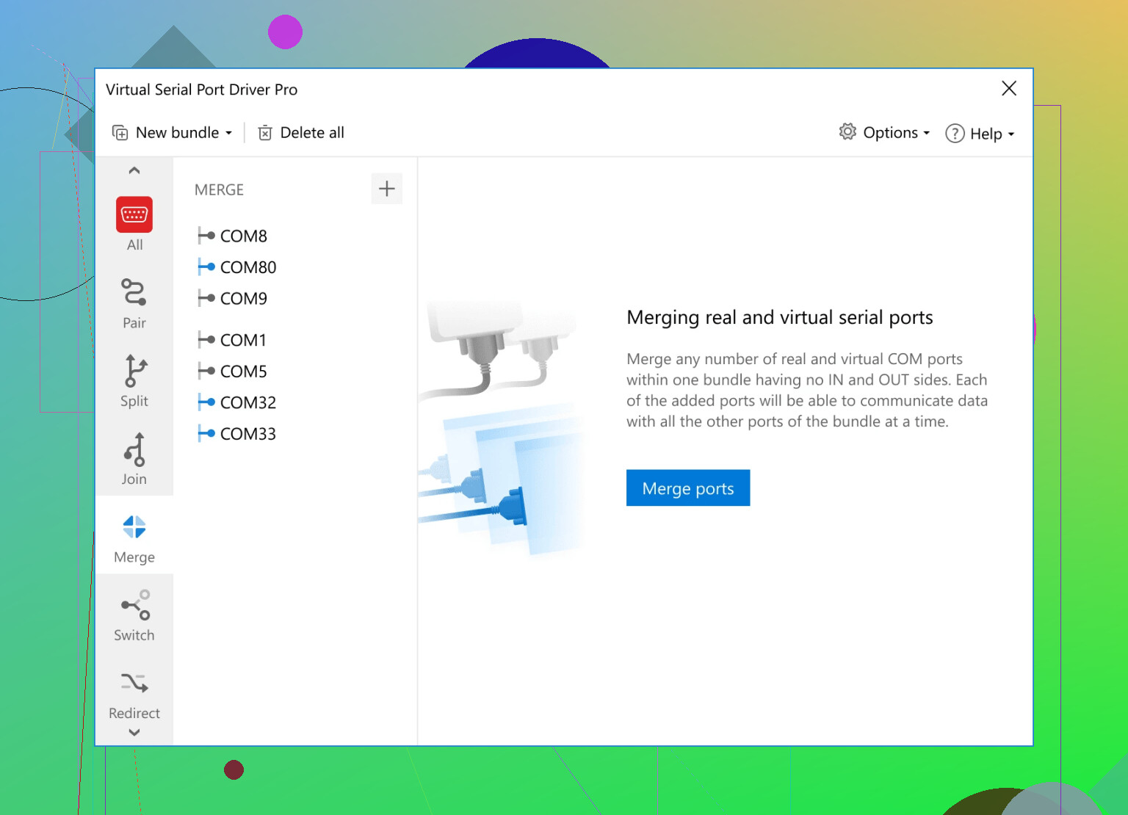This screenshot has height=815, width=1128.
Task: Click the All label under red icon
Action: tap(134, 245)
